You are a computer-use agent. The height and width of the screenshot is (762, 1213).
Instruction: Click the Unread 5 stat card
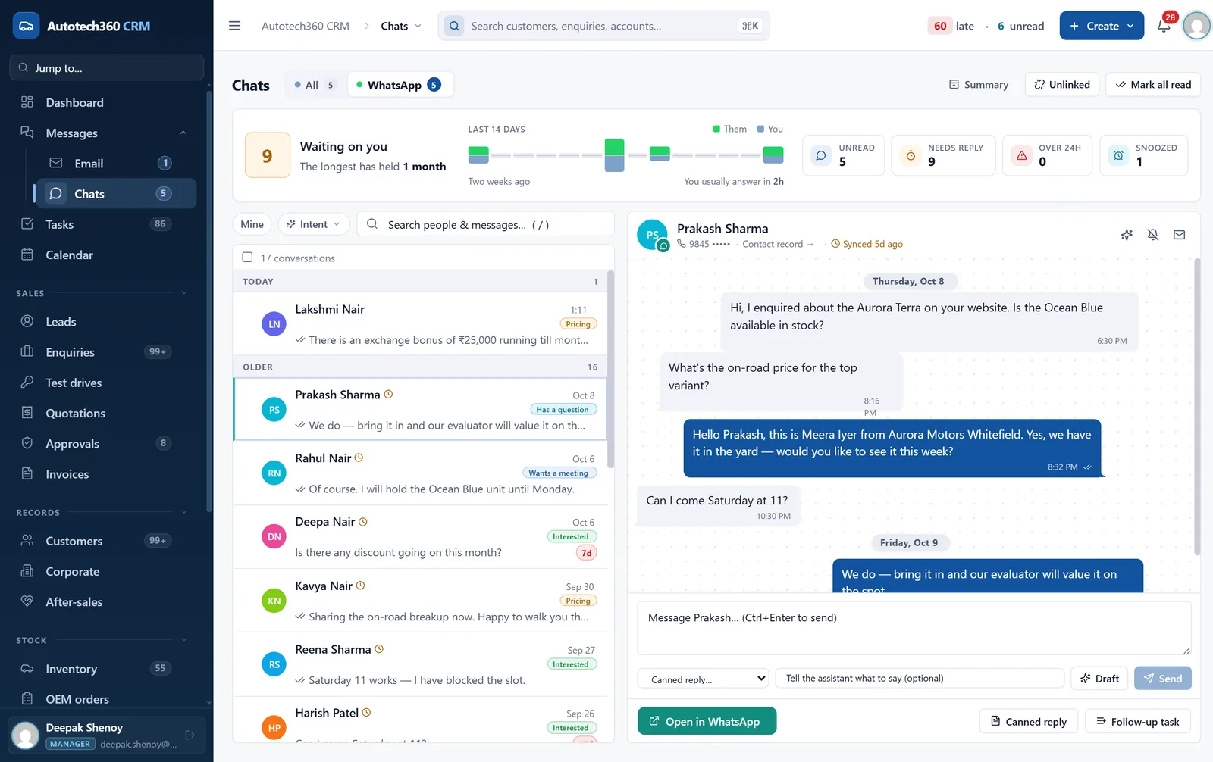click(843, 155)
